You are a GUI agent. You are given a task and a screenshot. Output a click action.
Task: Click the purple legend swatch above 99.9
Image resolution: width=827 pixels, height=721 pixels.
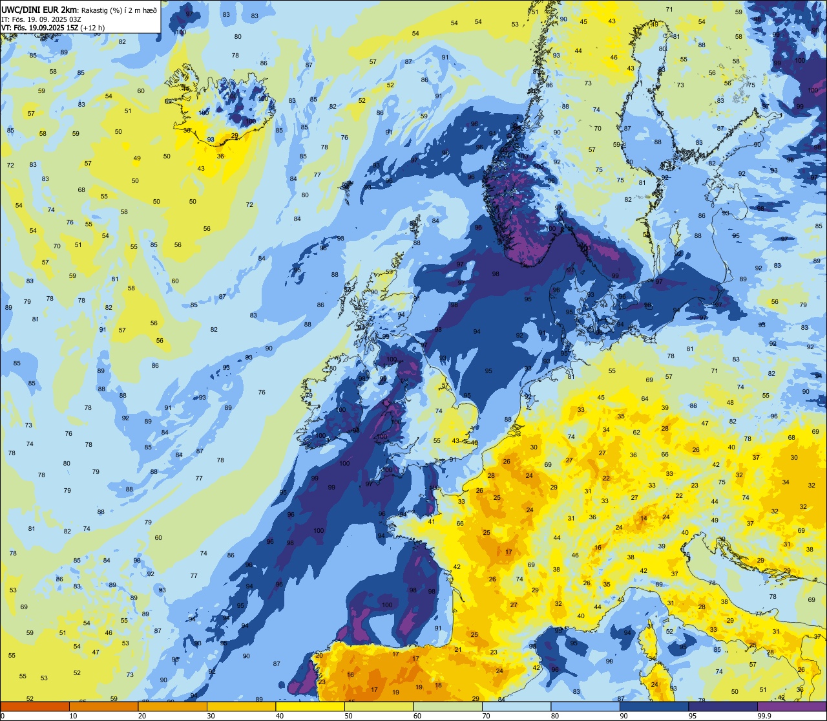click(x=791, y=707)
